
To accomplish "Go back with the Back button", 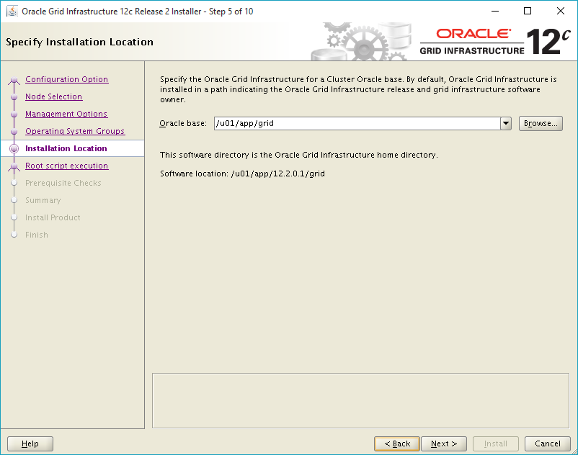I will click(x=397, y=443).
